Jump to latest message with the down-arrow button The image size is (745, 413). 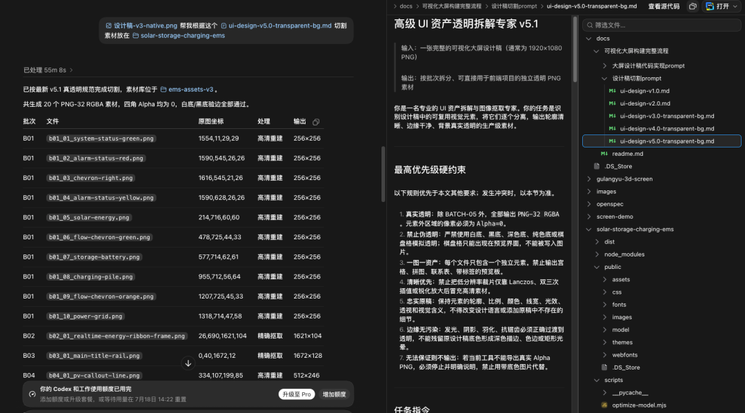[188, 363]
